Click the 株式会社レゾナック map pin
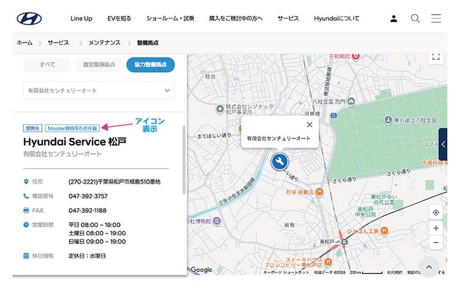The height and width of the screenshot is (285, 457). [220, 109]
